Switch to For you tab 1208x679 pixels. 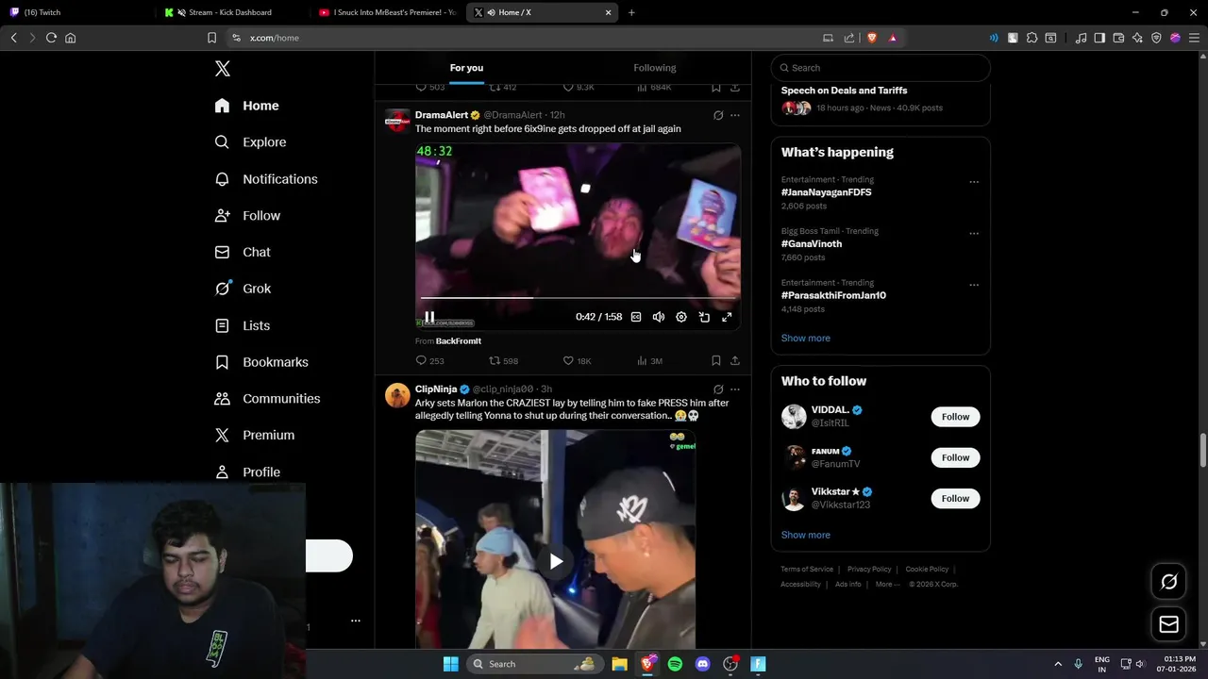pos(466,68)
